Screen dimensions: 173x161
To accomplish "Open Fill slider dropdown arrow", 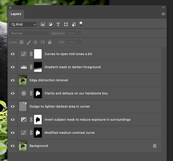I will (80, 42).
